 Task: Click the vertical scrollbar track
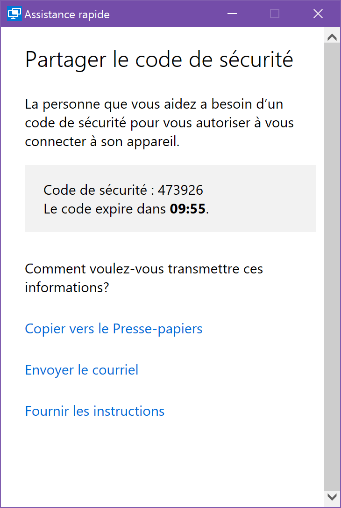[x=332, y=262]
